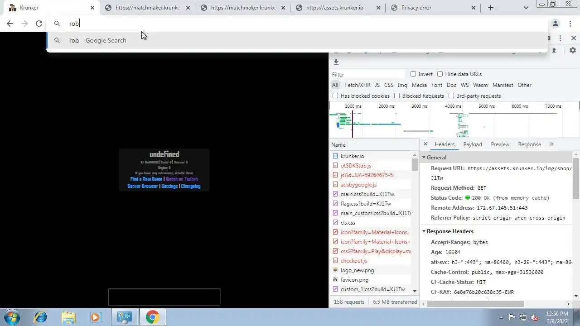The width and height of the screenshot is (580, 326).
Task: Filter requests by WS
Action: [x=464, y=85]
